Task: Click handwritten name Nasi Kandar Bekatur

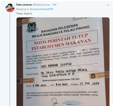Action: click(x=56, y=65)
